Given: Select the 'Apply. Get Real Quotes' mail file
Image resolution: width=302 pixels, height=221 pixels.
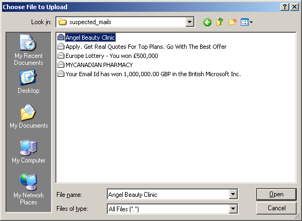Looking at the screenshot, I should 142,47.
